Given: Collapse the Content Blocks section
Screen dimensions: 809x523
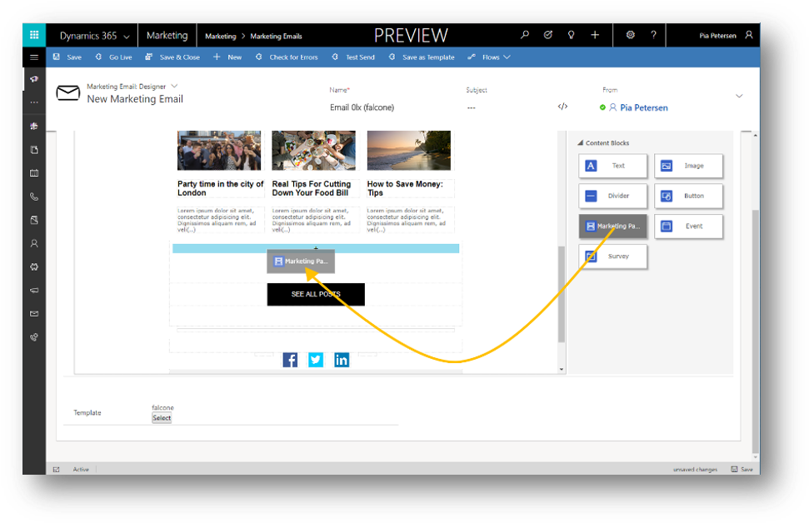Looking at the screenshot, I should [x=581, y=143].
